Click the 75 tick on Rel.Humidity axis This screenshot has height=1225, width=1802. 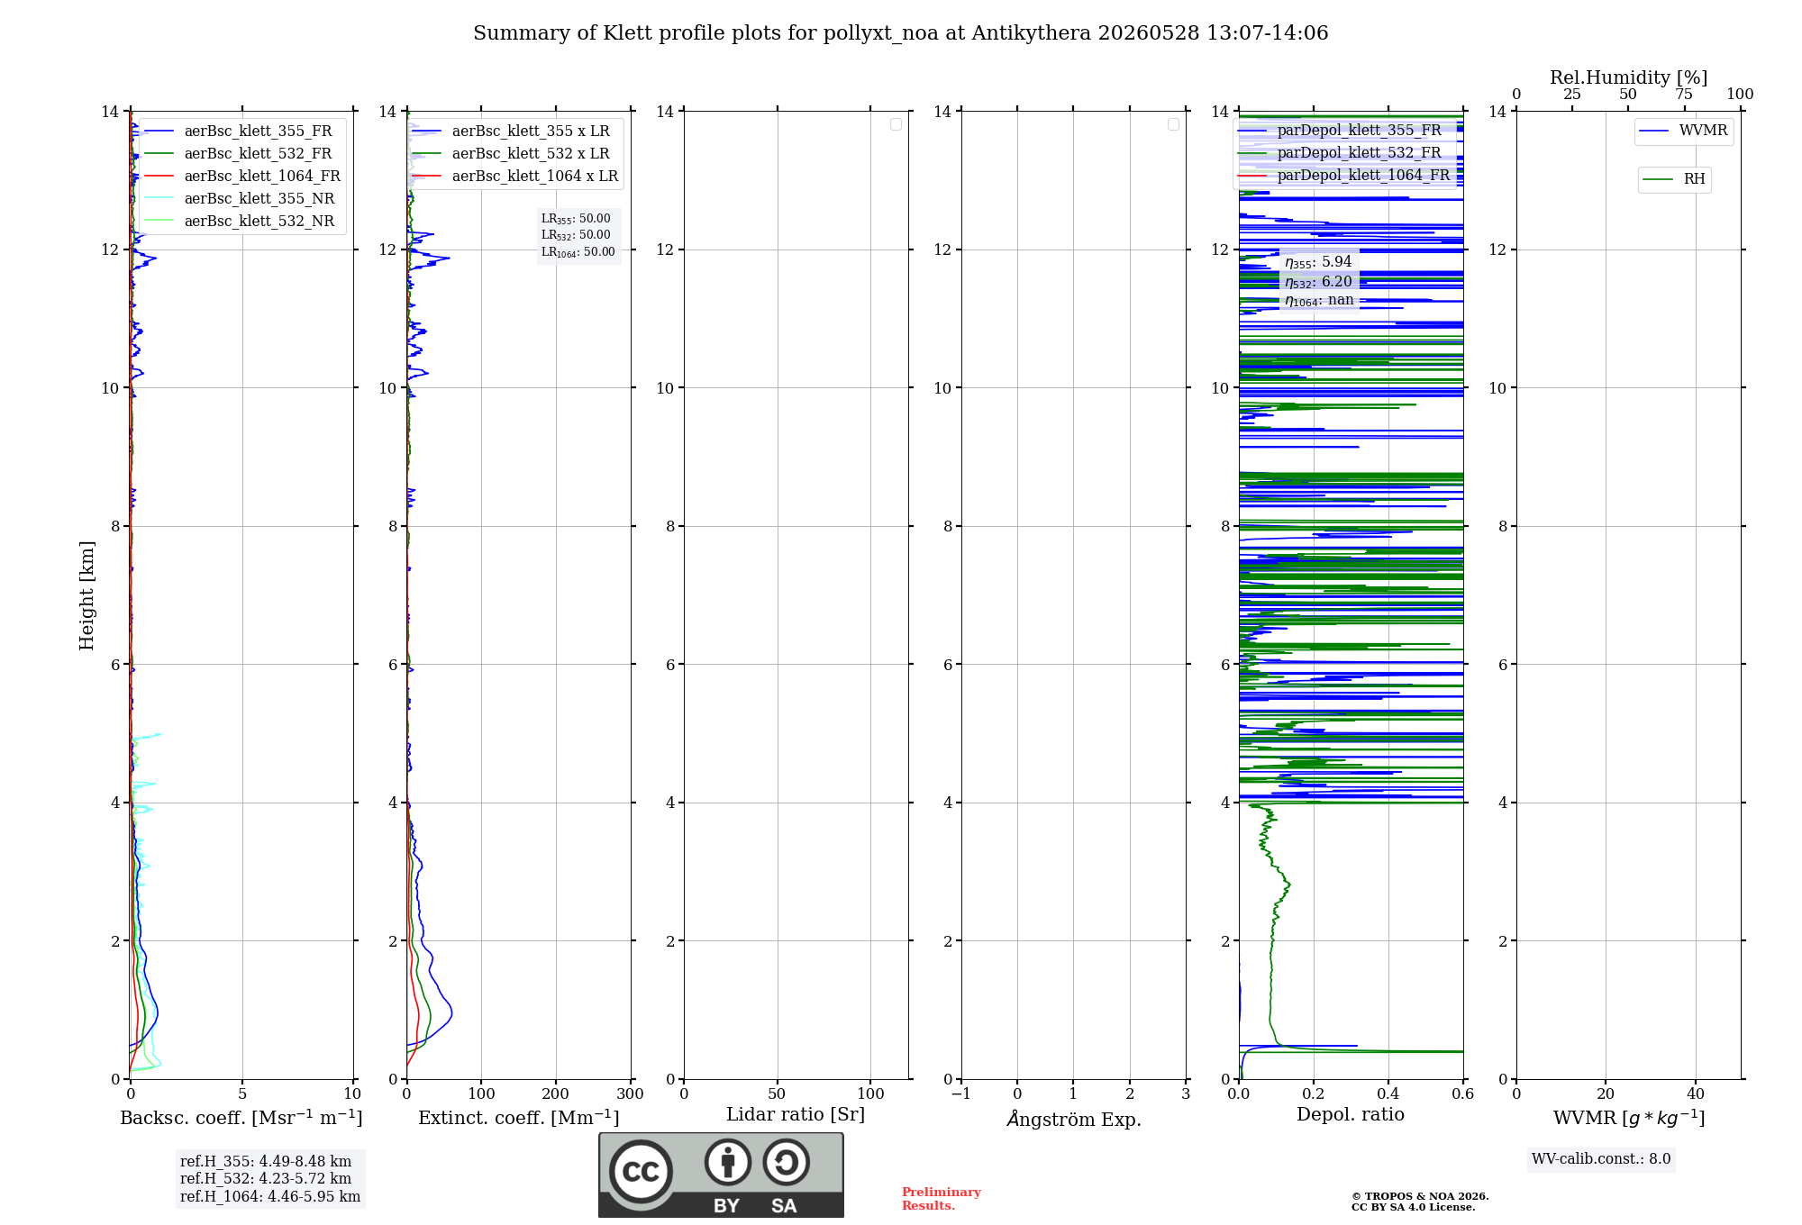(1684, 95)
